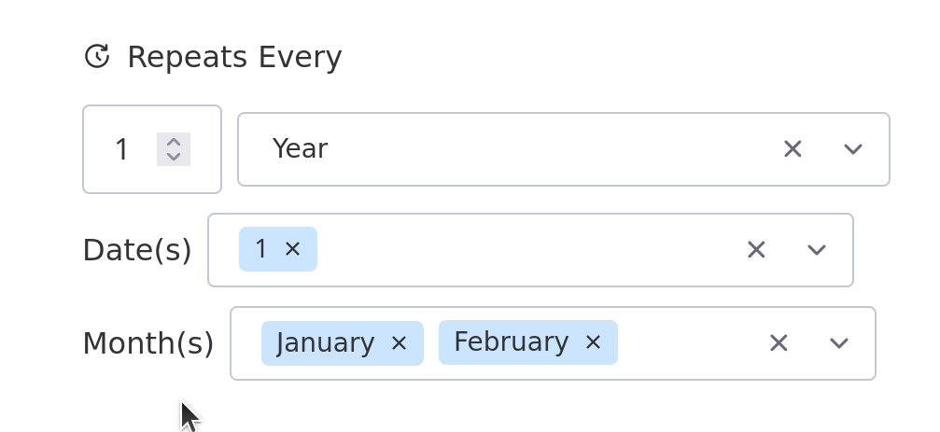This screenshot has height=432, width=940.
Task: Click the Month(s) label
Action: tap(148, 343)
